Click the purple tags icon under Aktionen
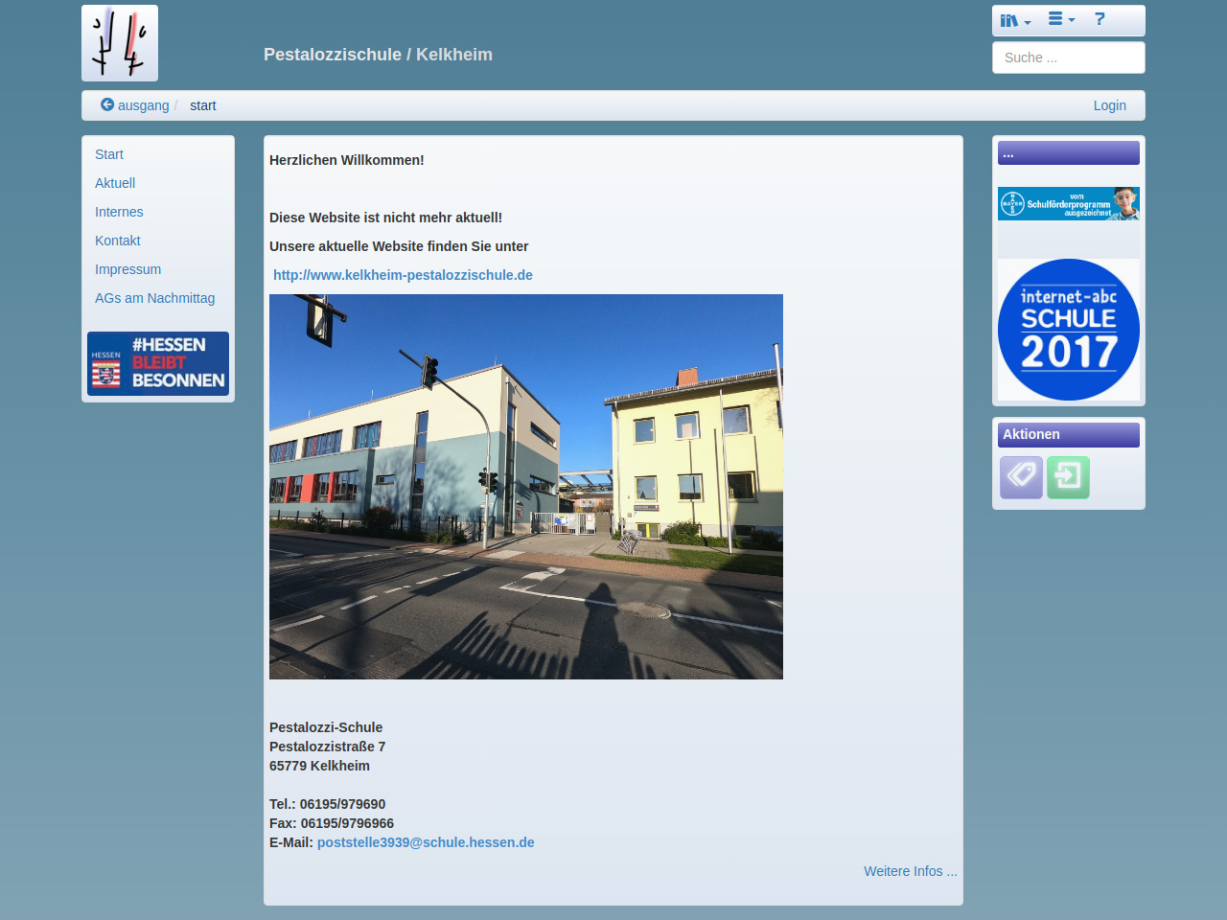The height and width of the screenshot is (920, 1227). pyautogui.click(x=1021, y=477)
